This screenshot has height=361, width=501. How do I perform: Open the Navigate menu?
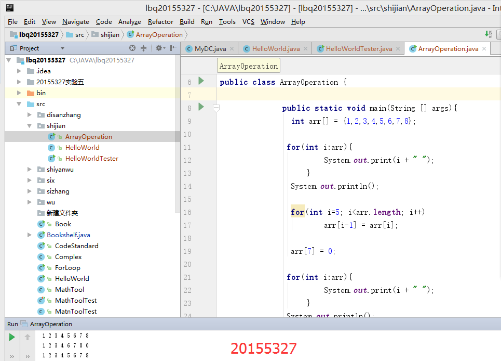click(76, 22)
